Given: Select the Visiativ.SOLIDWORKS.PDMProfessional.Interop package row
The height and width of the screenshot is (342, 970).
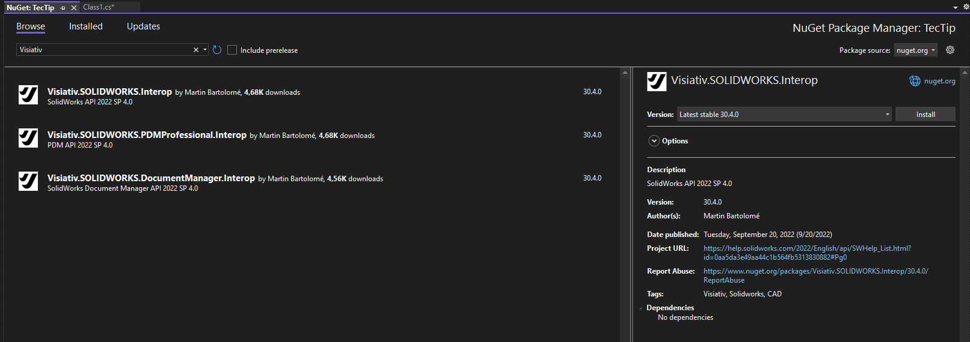Looking at the screenshot, I should point(312,139).
